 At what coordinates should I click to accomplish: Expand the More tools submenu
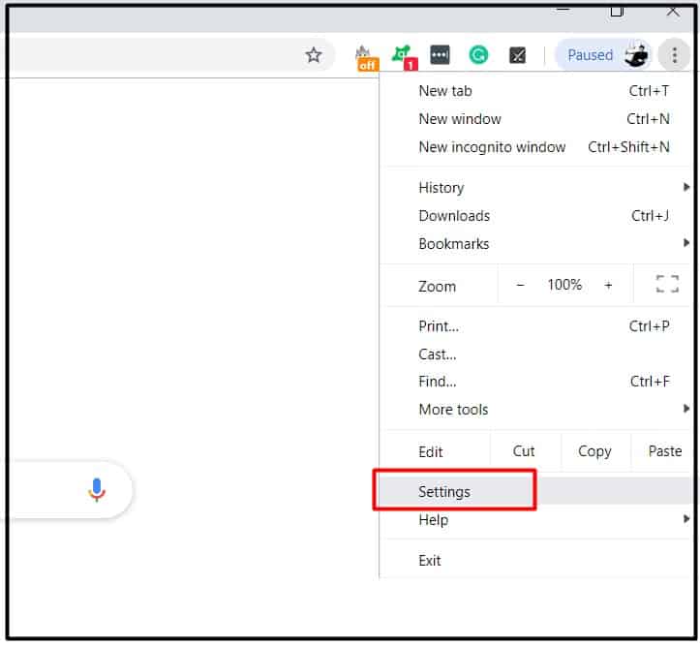(535, 410)
